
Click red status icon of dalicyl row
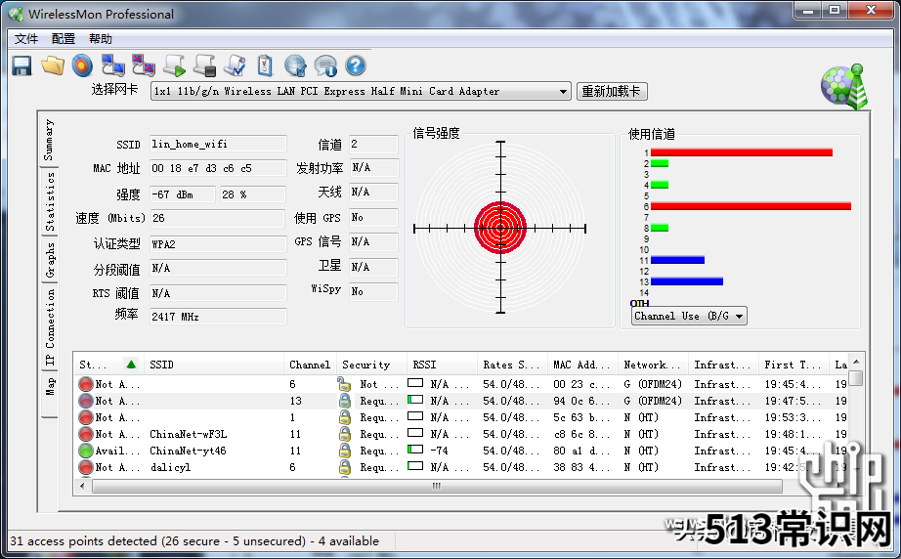[86, 467]
